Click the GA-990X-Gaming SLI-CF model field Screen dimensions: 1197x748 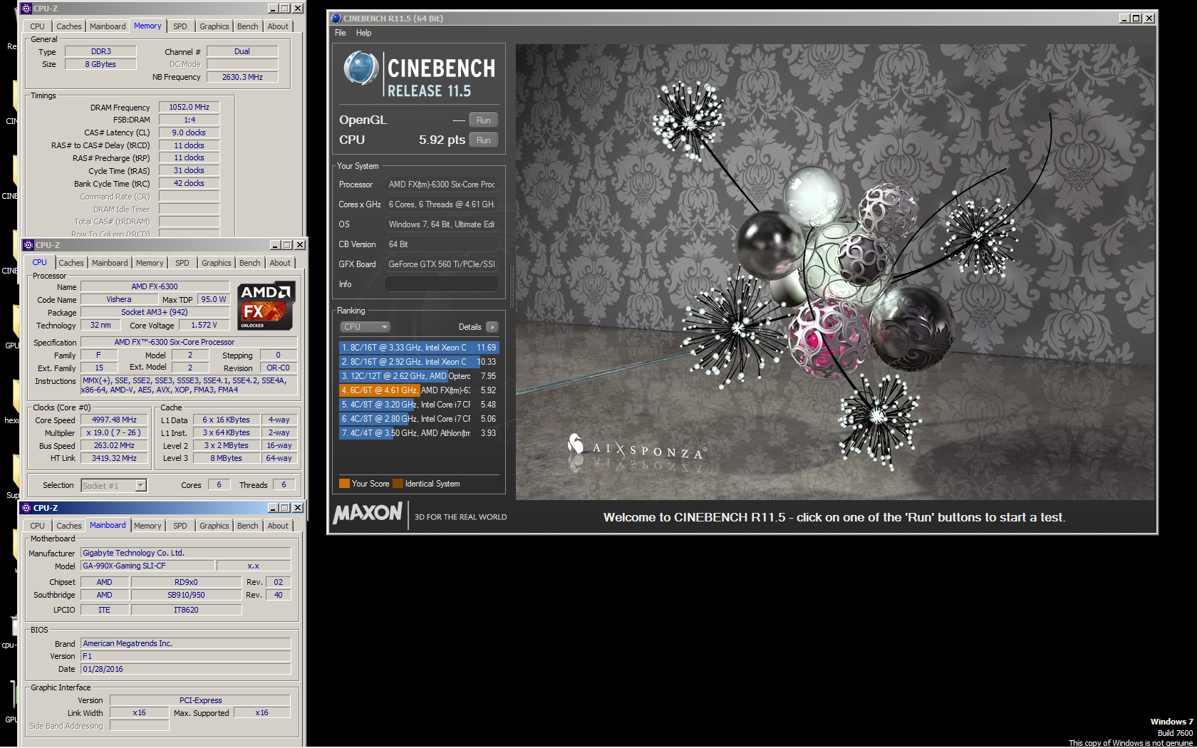pos(147,566)
